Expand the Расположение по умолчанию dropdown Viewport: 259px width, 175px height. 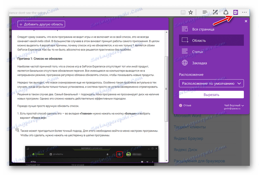tap(211, 83)
